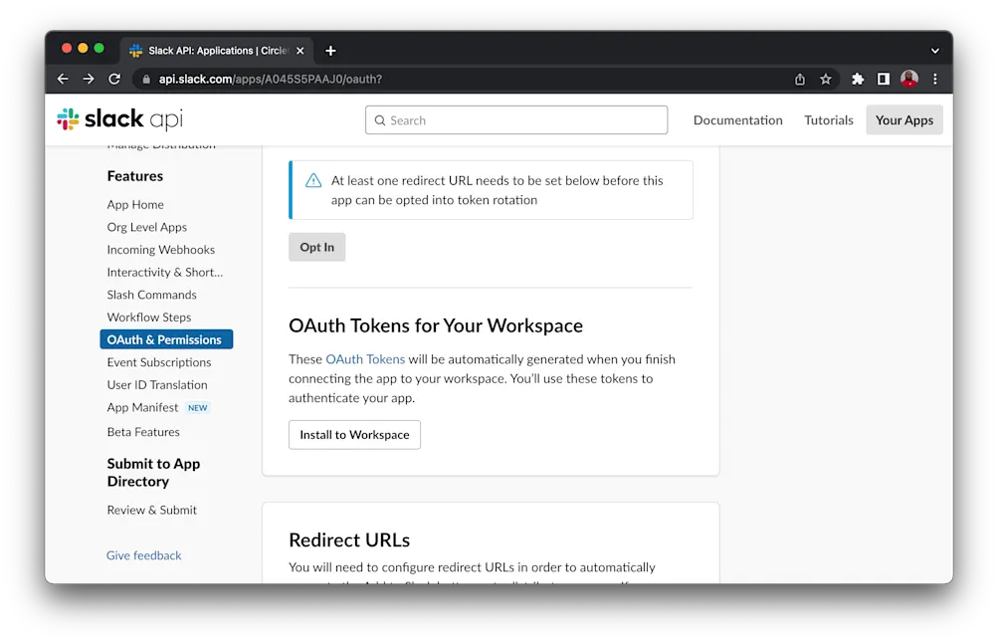This screenshot has width=998, height=643.
Task: Click the share/upload icon in address bar
Action: (x=799, y=79)
